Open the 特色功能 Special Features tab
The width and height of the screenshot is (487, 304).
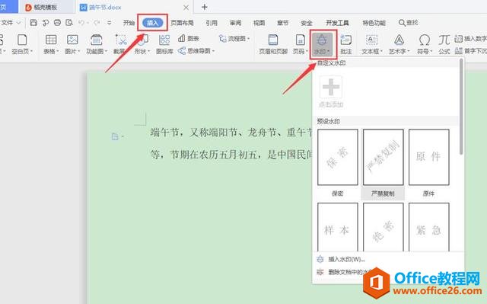click(374, 23)
